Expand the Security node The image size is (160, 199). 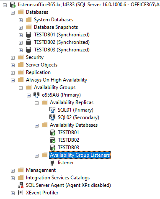click(13, 58)
